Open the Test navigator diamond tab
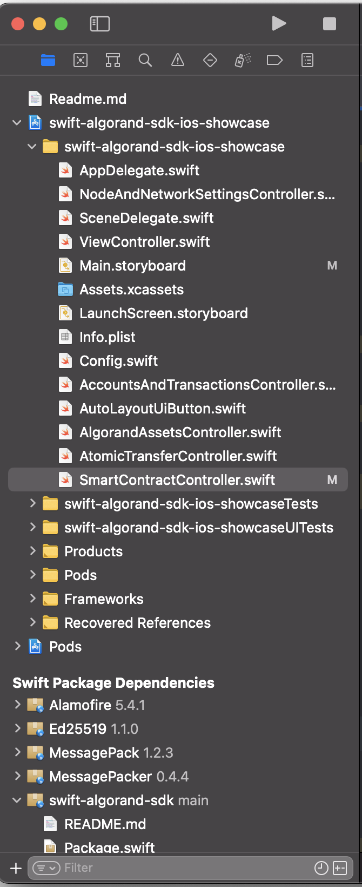 [x=210, y=60]
